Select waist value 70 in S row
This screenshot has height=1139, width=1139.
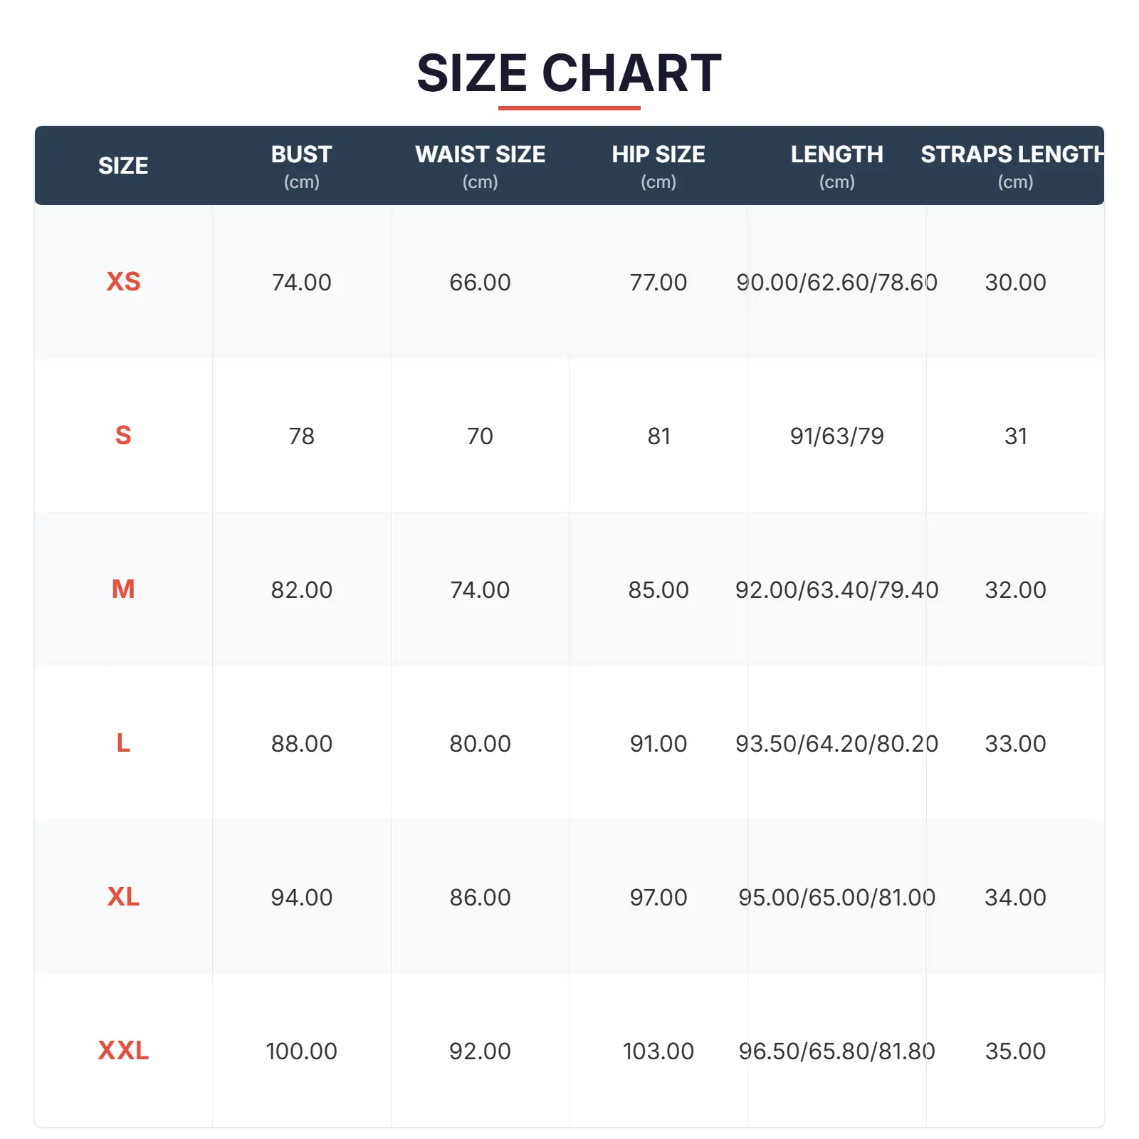click(x=480, y=436)
